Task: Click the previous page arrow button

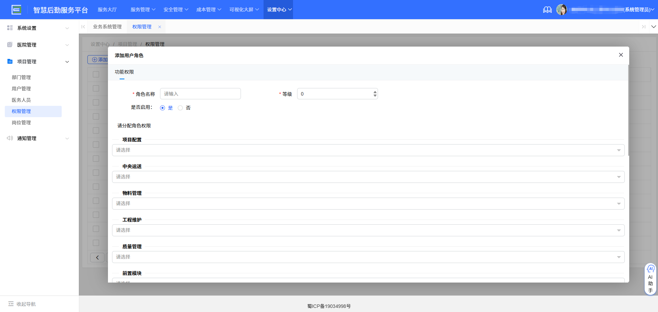Action: [97, 258]
